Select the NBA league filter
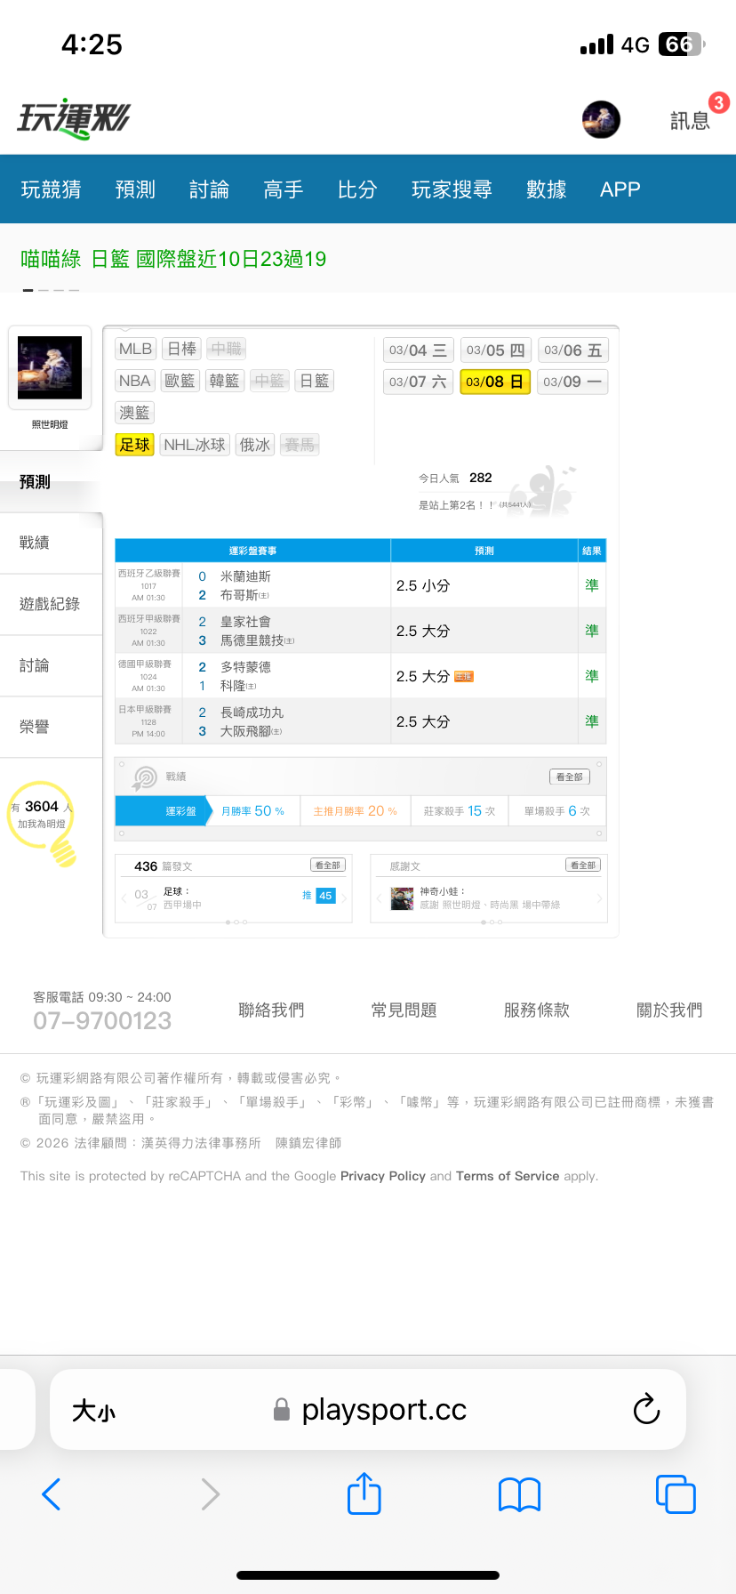This screenshot has width=736, height=1594. [x=135, y=381]
